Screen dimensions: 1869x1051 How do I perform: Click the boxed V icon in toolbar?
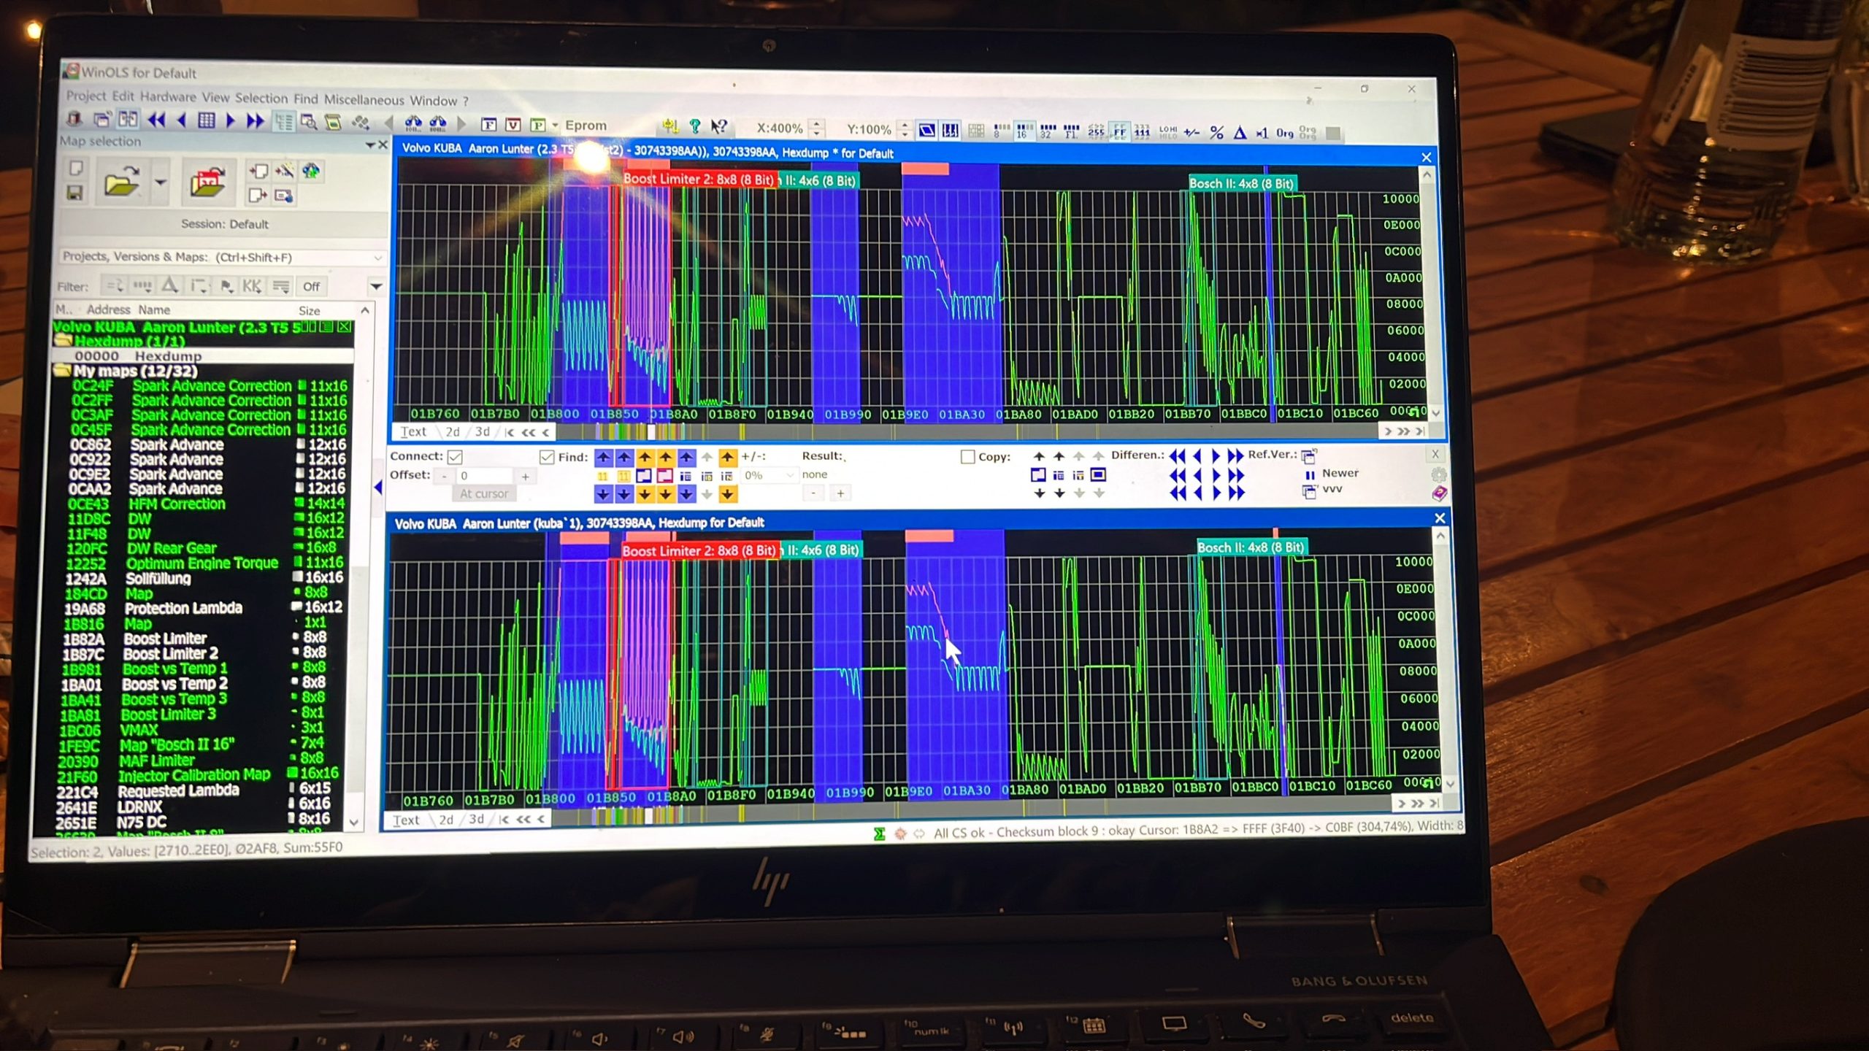coord(513,125)
